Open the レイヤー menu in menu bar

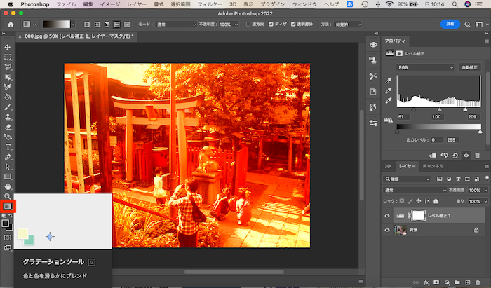(137, 4)
